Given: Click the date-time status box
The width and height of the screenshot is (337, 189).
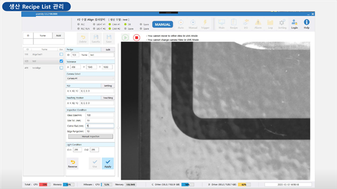Looking at the screenshot, I should [288, 185].
